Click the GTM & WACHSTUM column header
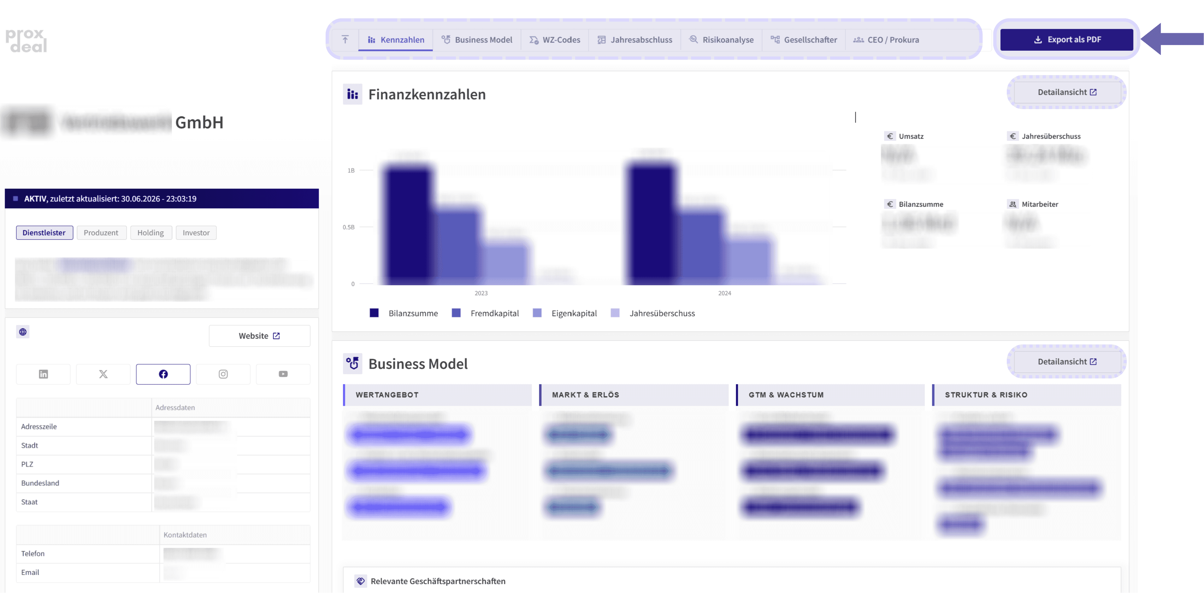This screenshot has height=593, width=1204. 830,395
